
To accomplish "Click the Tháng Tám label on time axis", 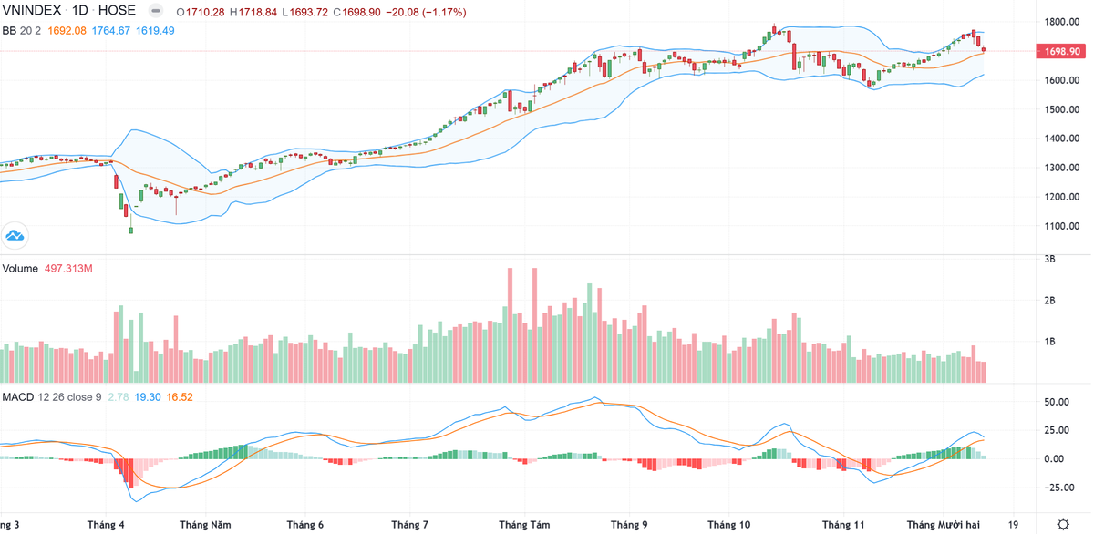I will (x=525, y=525).
